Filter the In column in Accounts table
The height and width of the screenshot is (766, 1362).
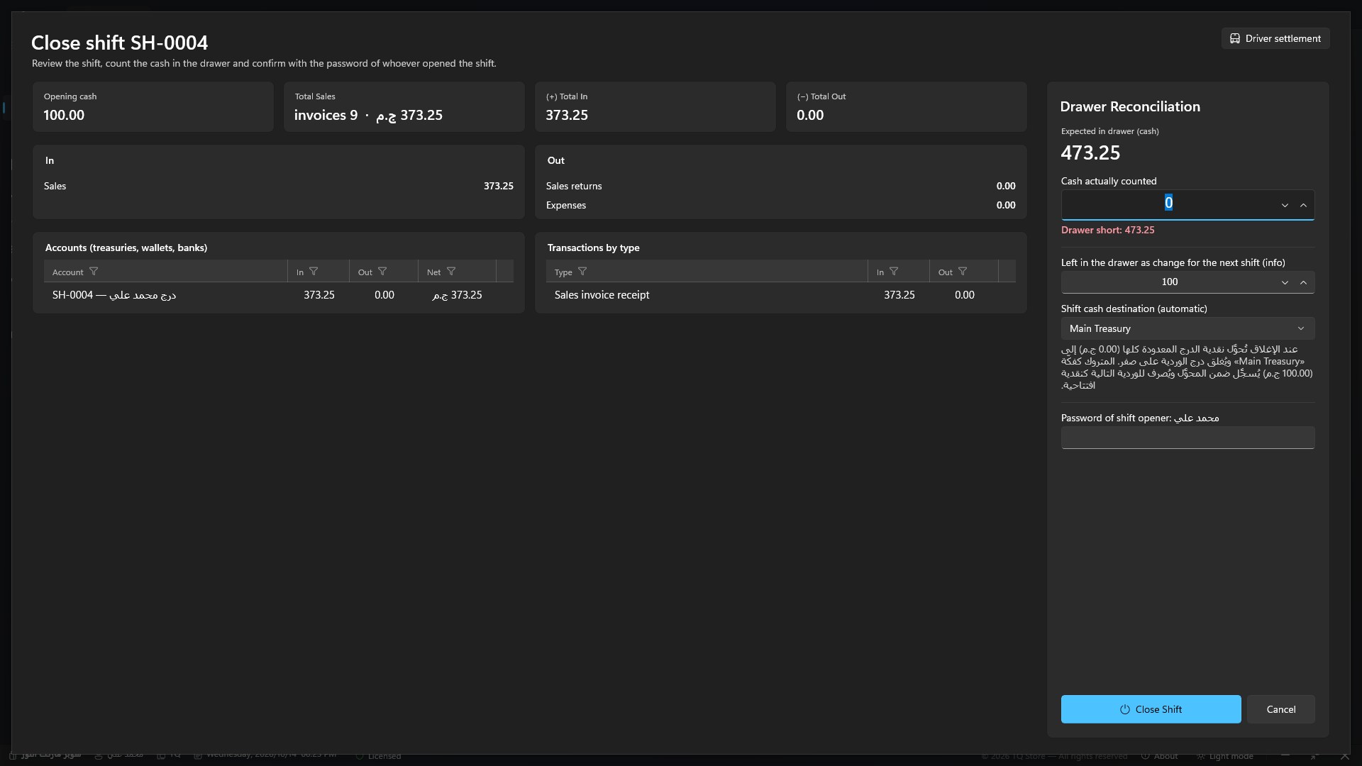[314, 272]
